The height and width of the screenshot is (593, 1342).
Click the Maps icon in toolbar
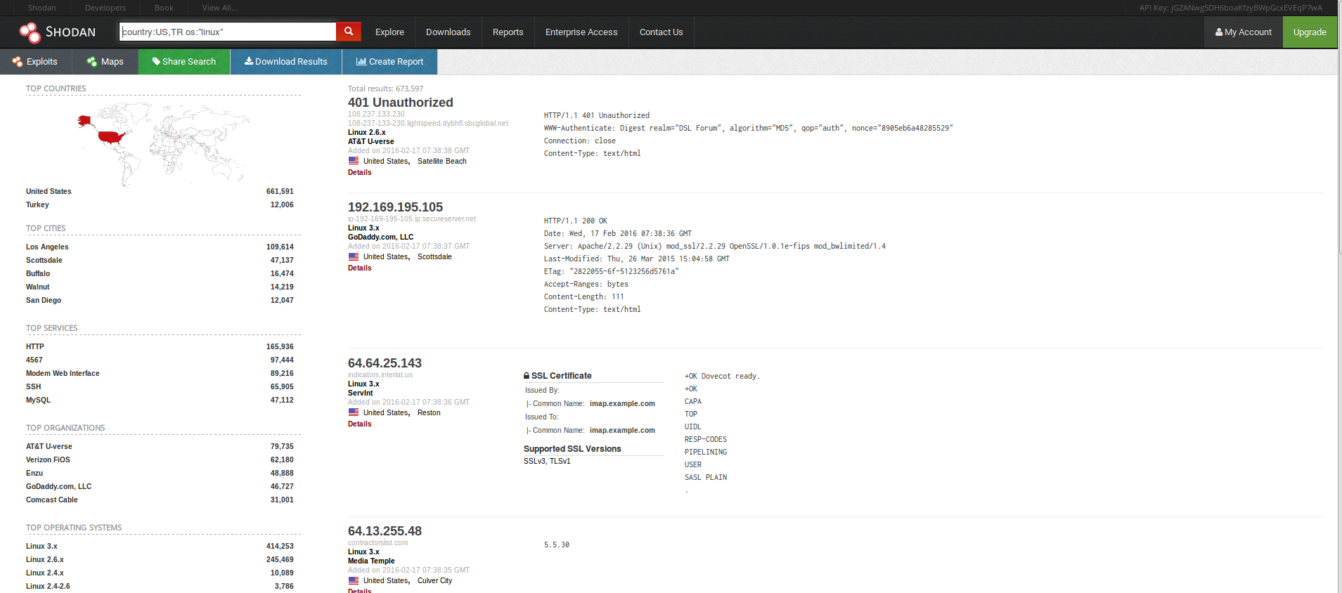click(92, 62)
